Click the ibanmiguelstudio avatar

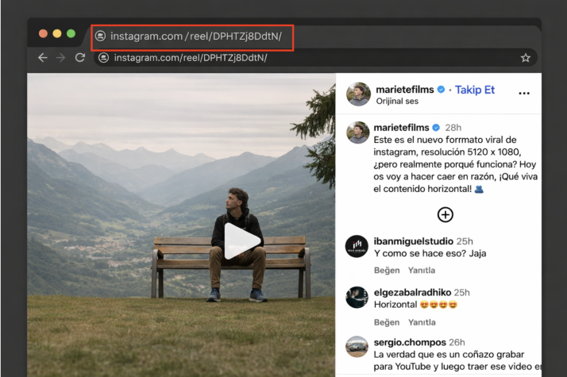pyautogui.click(x=357, y=246)
